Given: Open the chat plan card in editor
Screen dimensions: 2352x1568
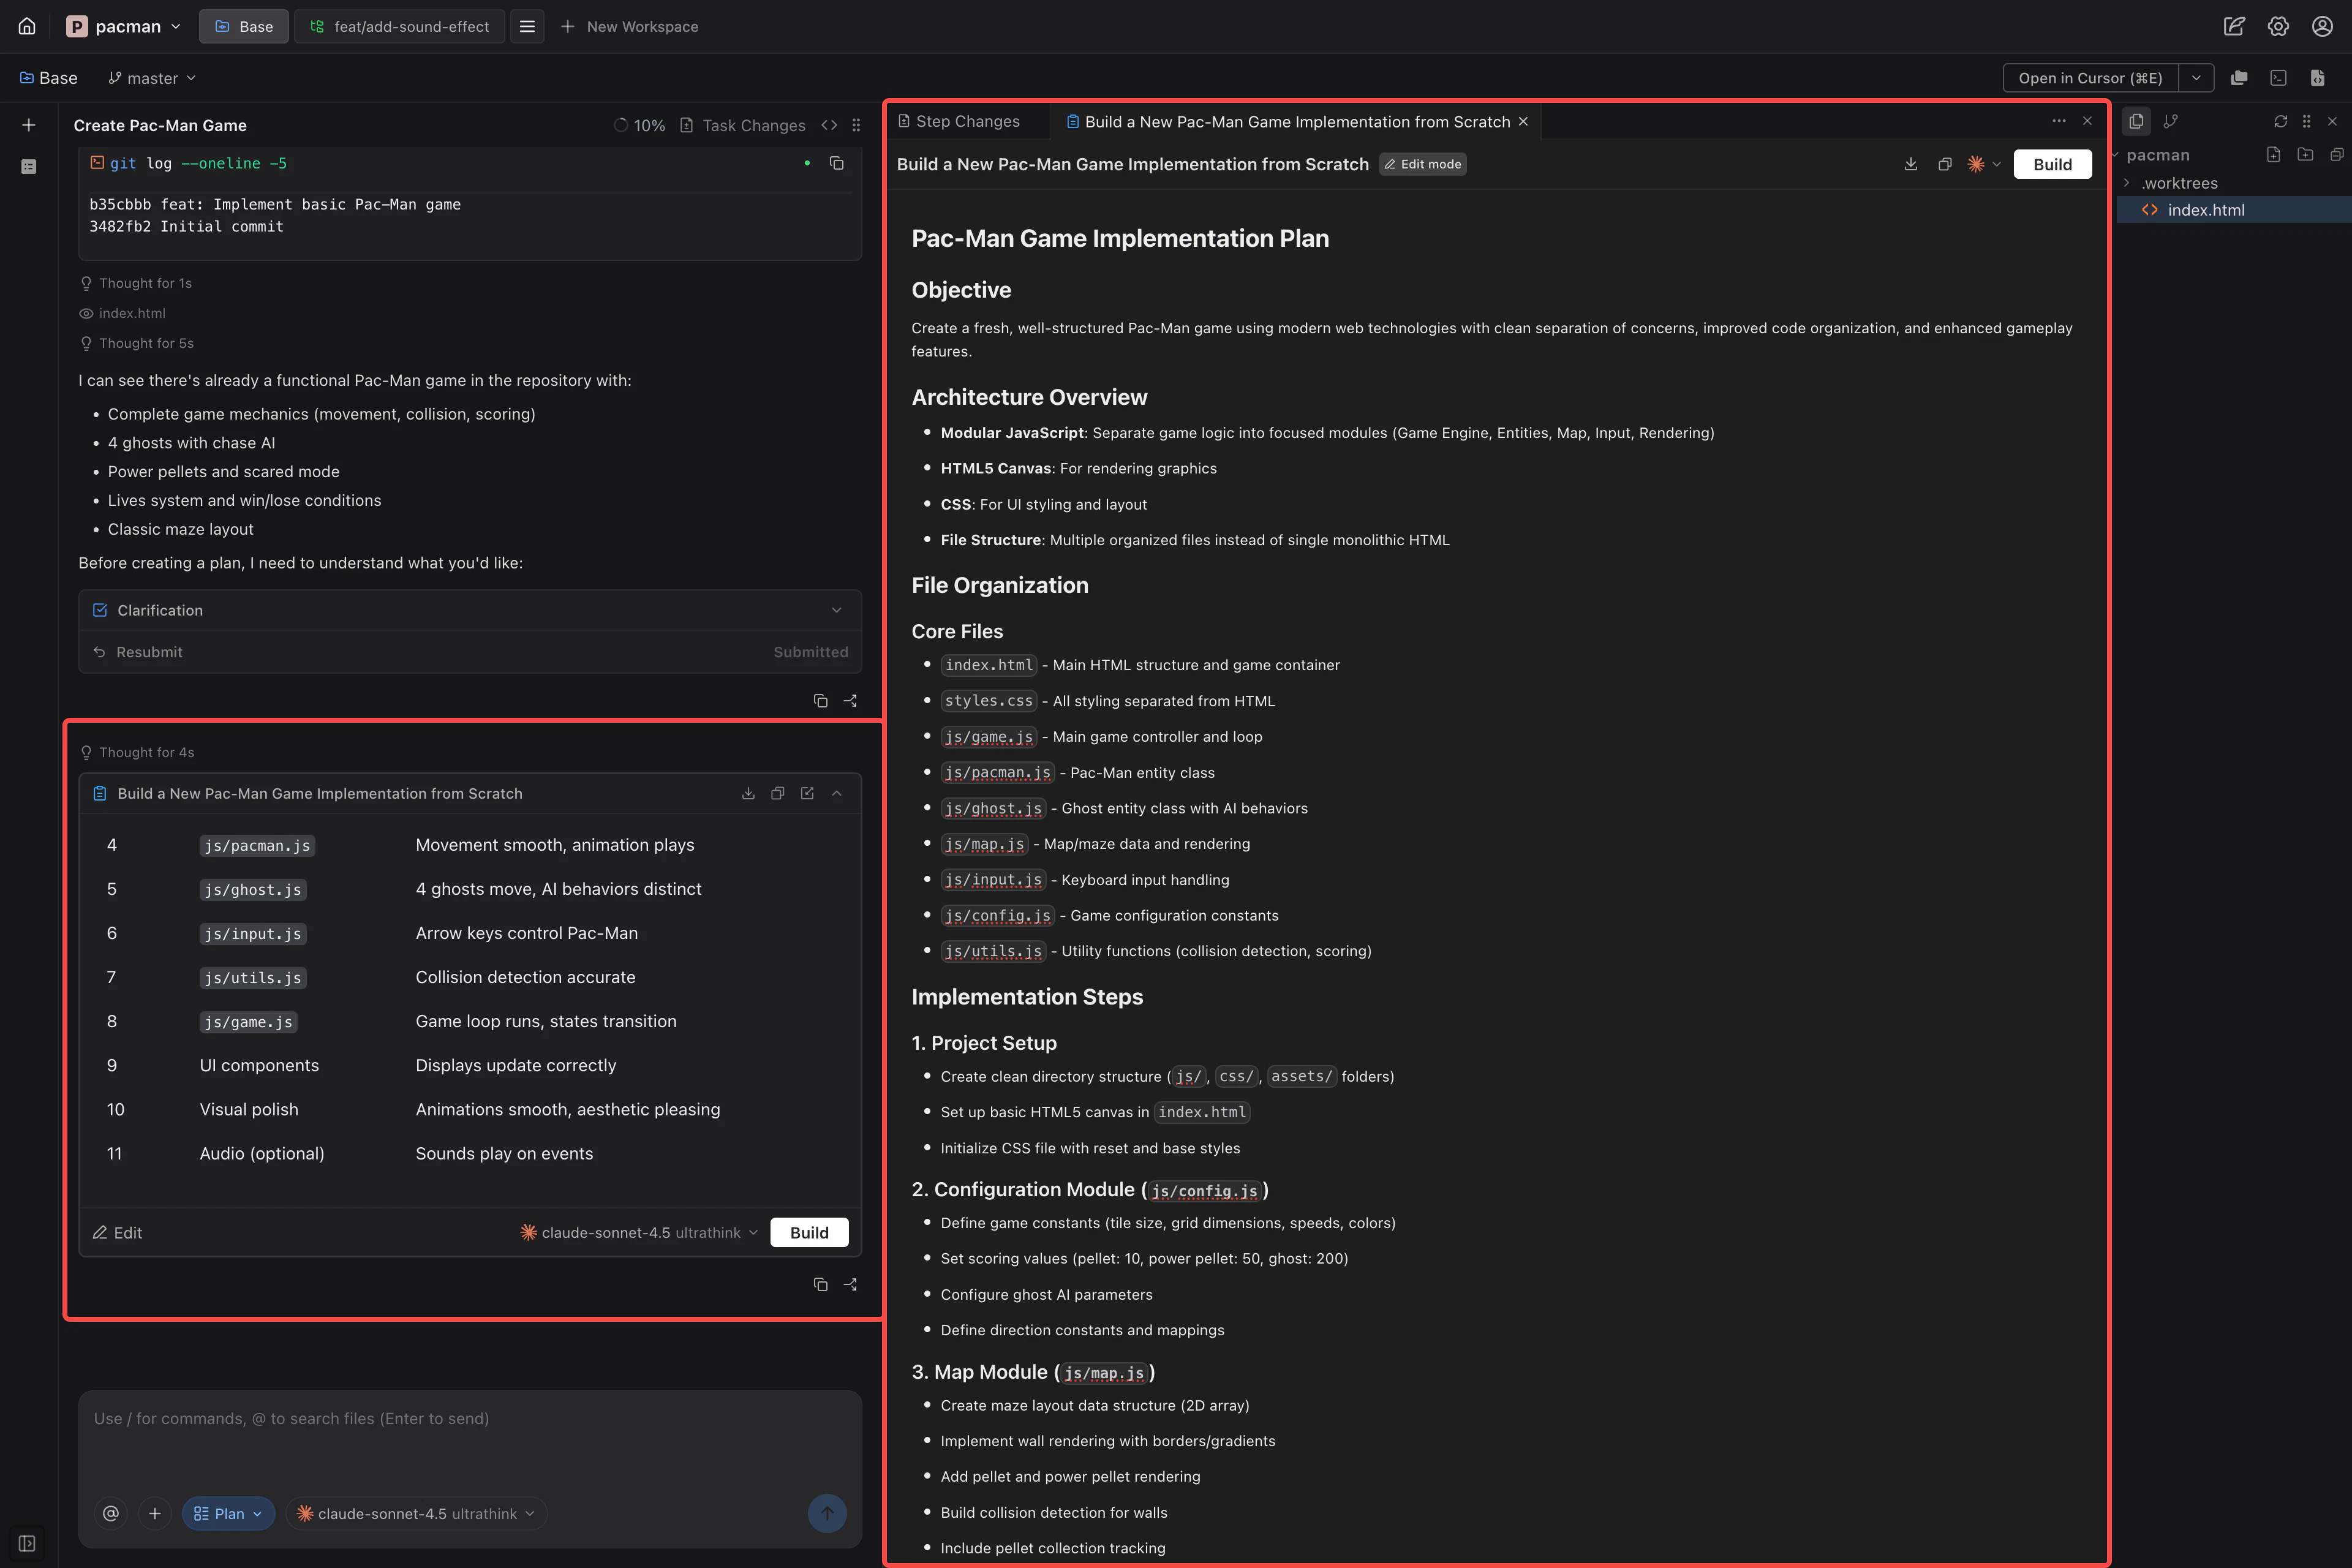Looking at the screenshot, I should (x=807, y=793).
